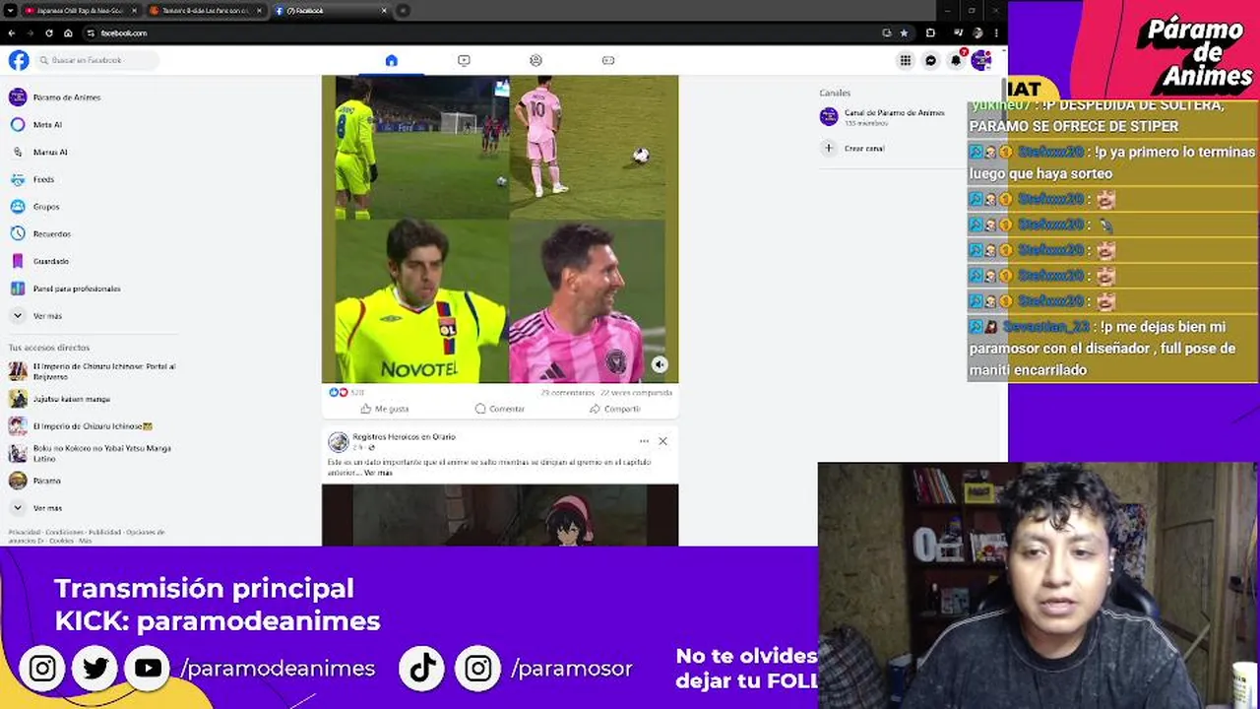The image size is (1260, 709).
Task: Open the 29 comentarios count
Action: pyautogui.click(x=568, y=392)
